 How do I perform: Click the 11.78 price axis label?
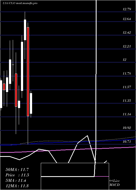click(x=127, y=74)
